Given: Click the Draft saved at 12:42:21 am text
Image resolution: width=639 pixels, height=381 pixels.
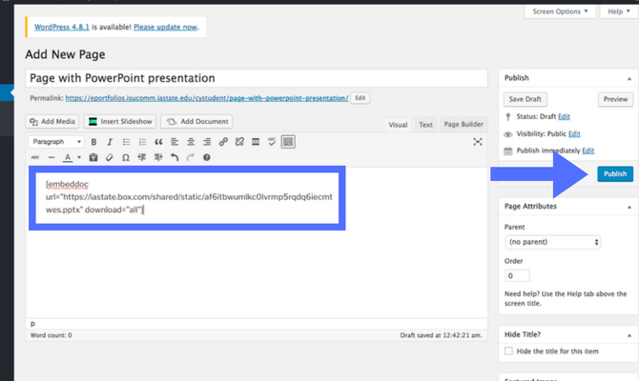Looking at the screenshot, I should pos(441,335).
